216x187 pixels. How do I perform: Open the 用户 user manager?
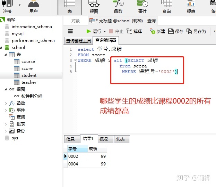tap(34, 7)
